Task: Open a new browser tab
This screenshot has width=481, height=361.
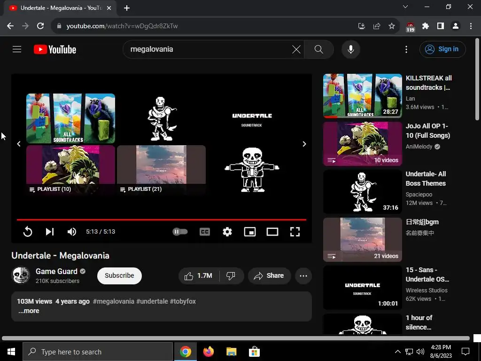Action: point(127,8)
